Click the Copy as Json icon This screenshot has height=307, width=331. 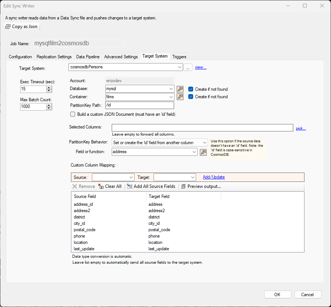(8, 27)
